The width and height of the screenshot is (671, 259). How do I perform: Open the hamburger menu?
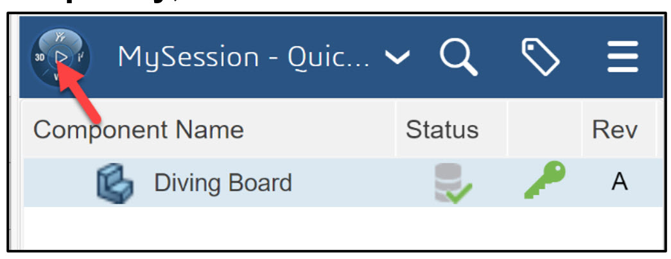click(x=622, y=57)
